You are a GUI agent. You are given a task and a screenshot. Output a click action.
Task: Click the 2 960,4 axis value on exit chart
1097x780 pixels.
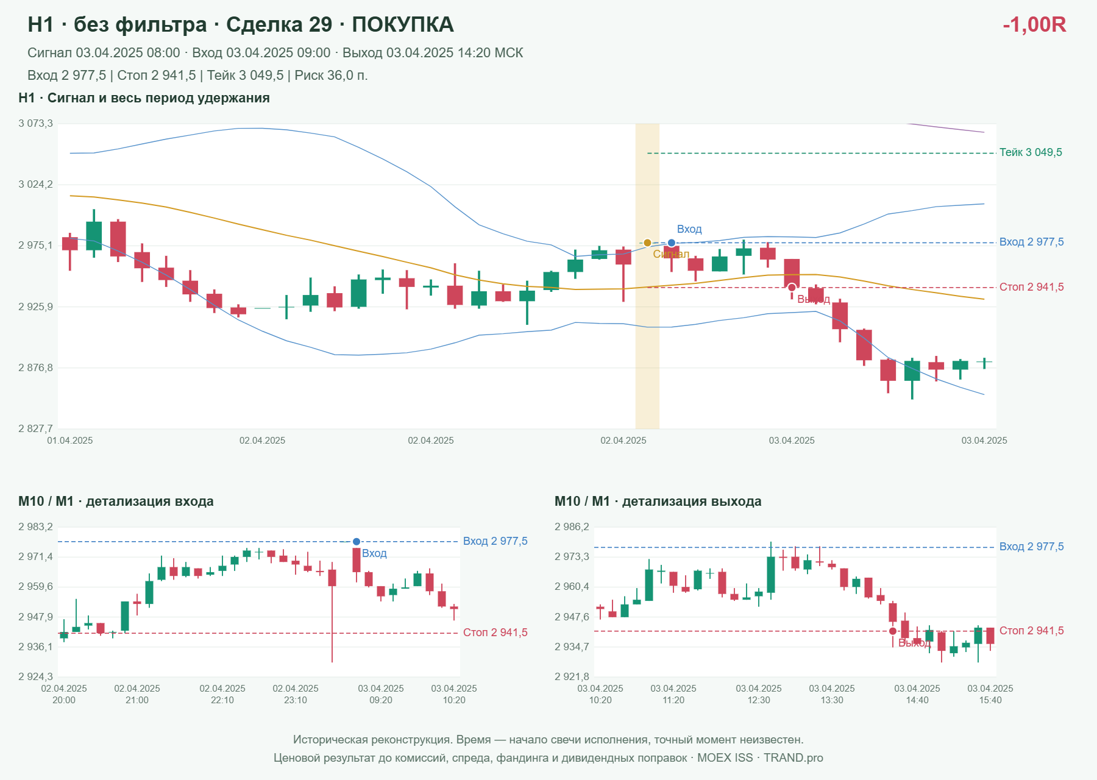pyautogui.click(x=572, y=587)
